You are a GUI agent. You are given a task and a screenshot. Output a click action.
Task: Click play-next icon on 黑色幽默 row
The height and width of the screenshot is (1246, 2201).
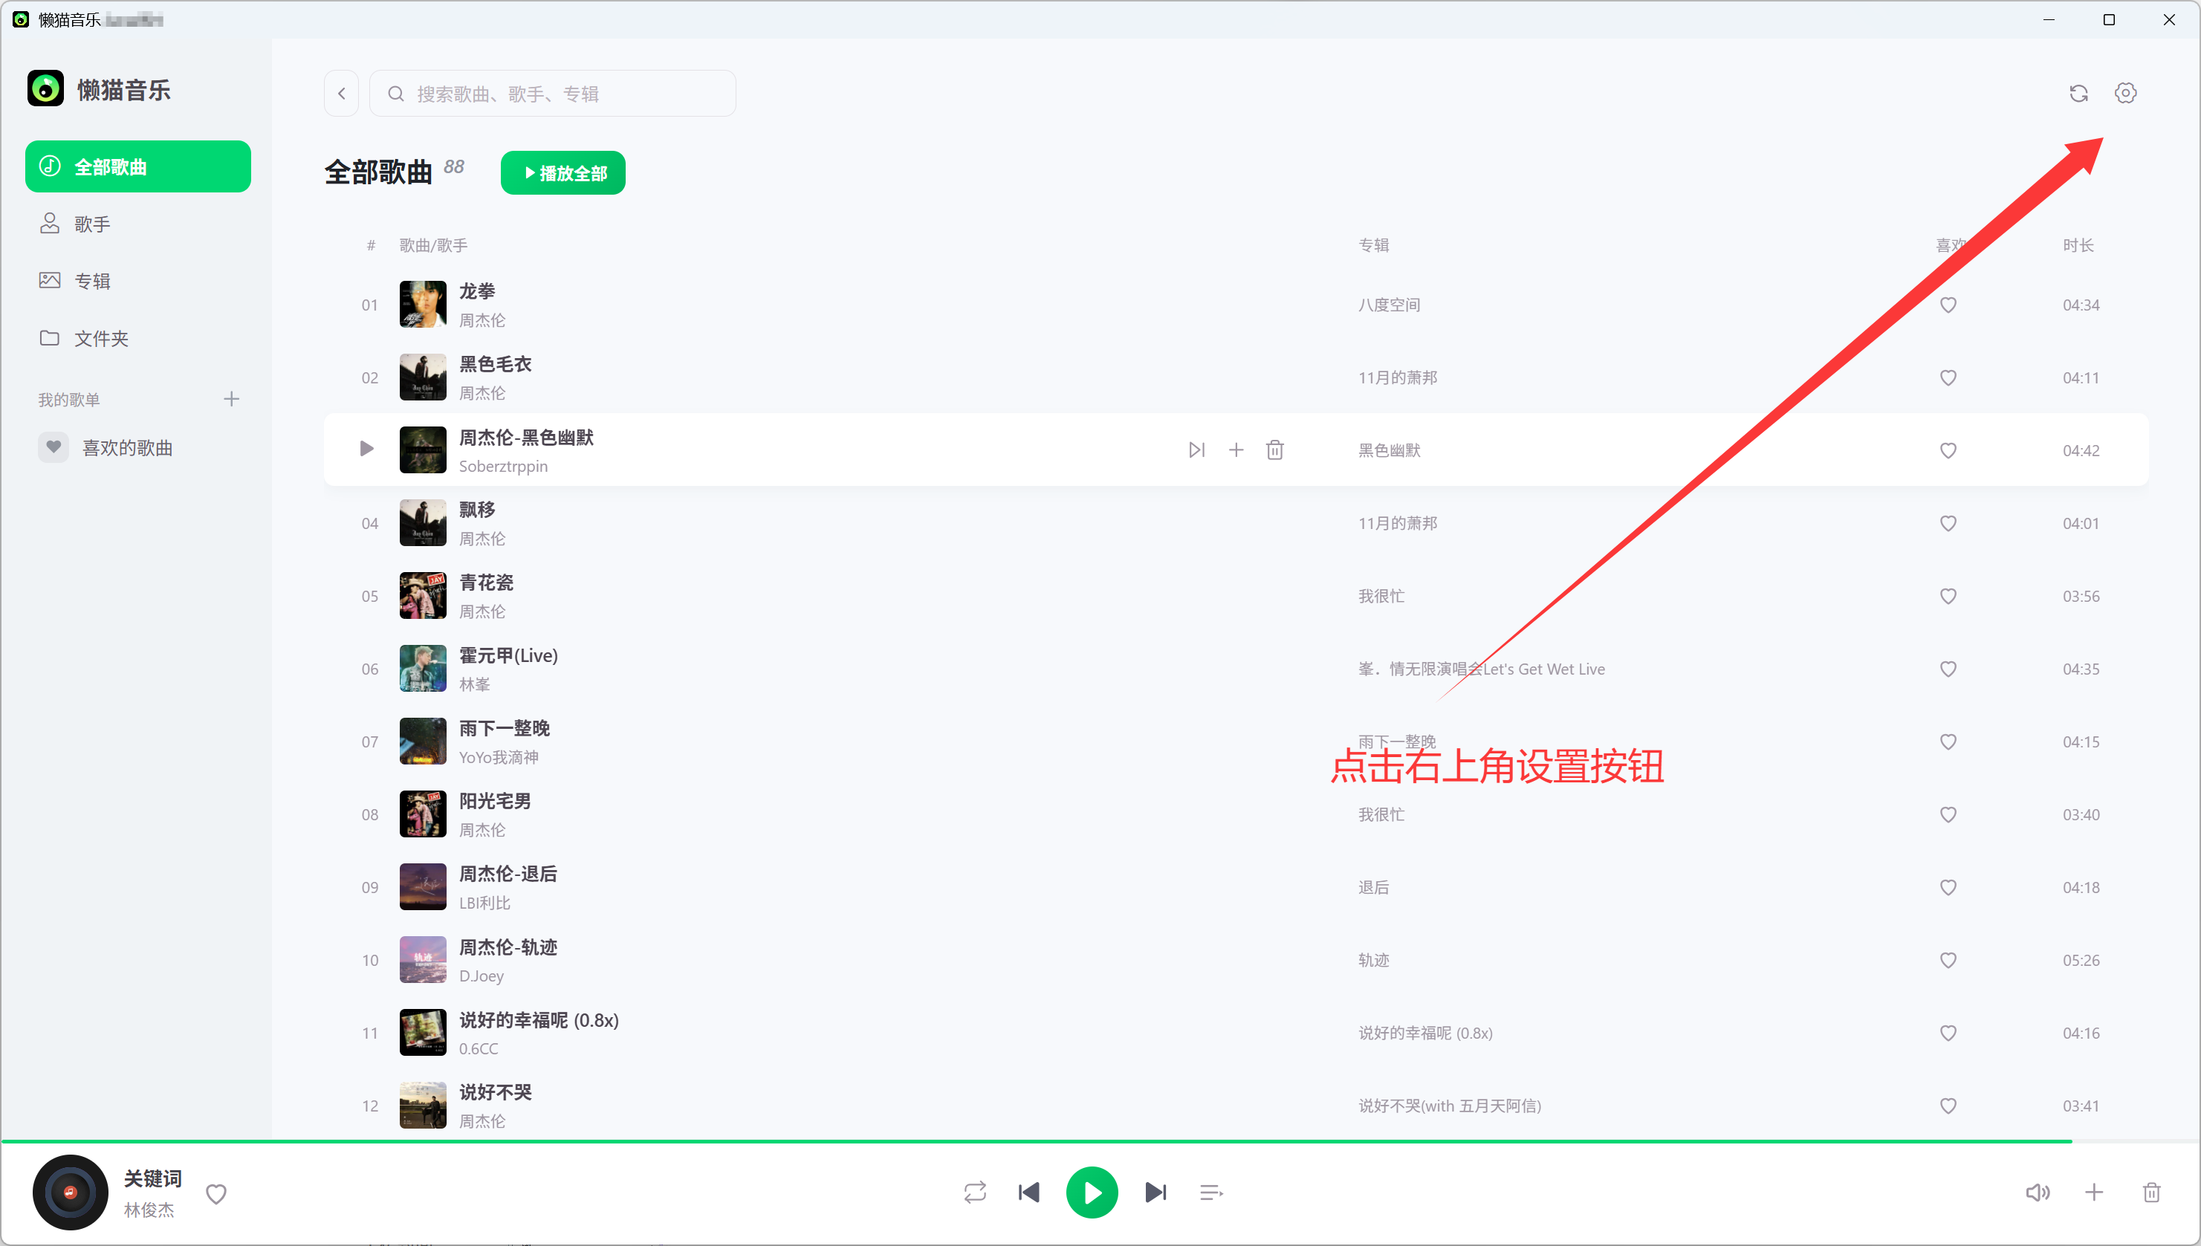pyautogui.click(x=1196, y=450)
